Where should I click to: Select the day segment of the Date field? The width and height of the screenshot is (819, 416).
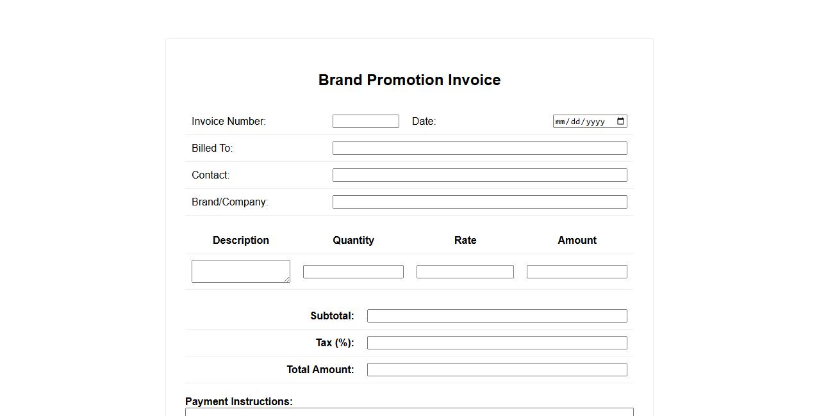(575, 122)
